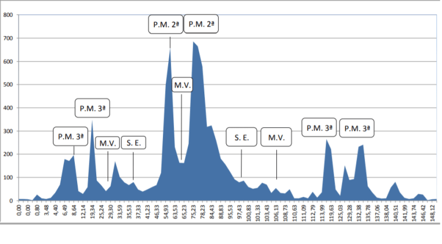Click the 100 label on the vertical axis
This screenshot has width=442, height=244.
pos(8,177)
